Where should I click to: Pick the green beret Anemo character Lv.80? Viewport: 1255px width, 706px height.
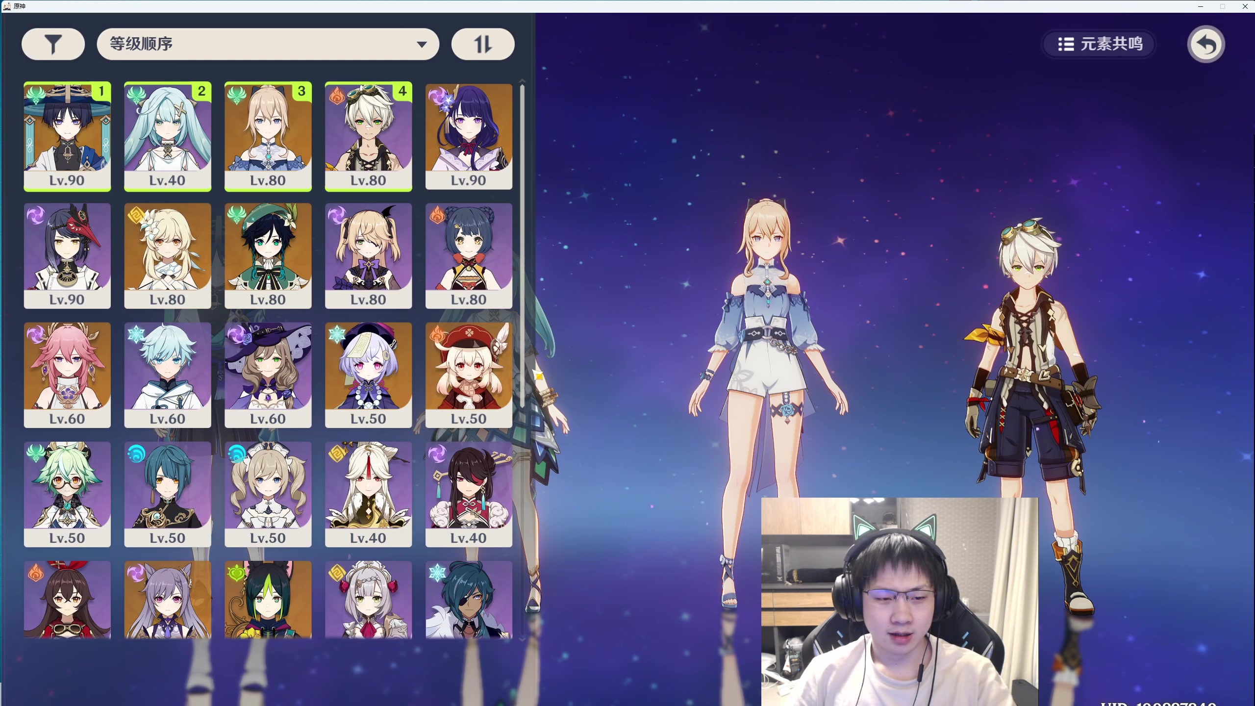pos(268,255)
